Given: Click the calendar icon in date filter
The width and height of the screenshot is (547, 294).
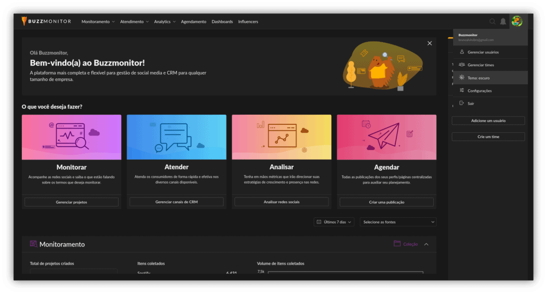Looking at the screenshot, I should tap(319, 222).
